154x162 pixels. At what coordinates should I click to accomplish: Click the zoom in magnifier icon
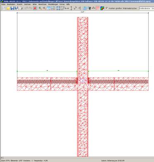tap(40, 8)
